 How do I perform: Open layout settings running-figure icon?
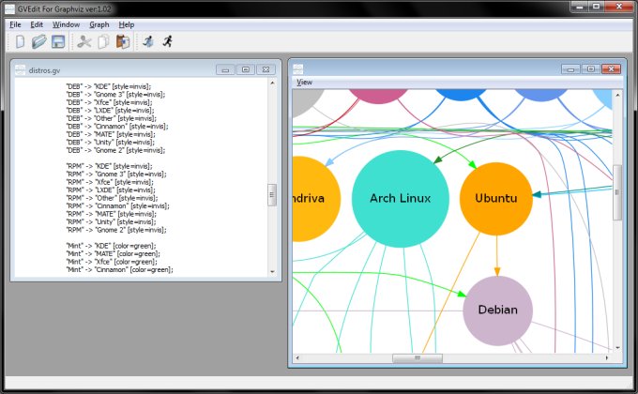click(148, 41)
